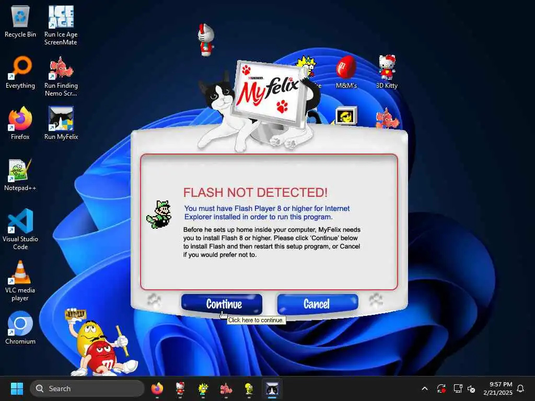Select the Notepad++ desktop icon
This screenshot has width=535, height=401.
(20, 174)
